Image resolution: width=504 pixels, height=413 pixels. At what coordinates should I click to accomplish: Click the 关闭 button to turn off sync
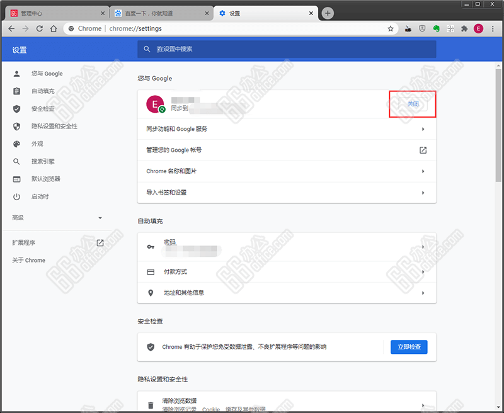[413, 104]
